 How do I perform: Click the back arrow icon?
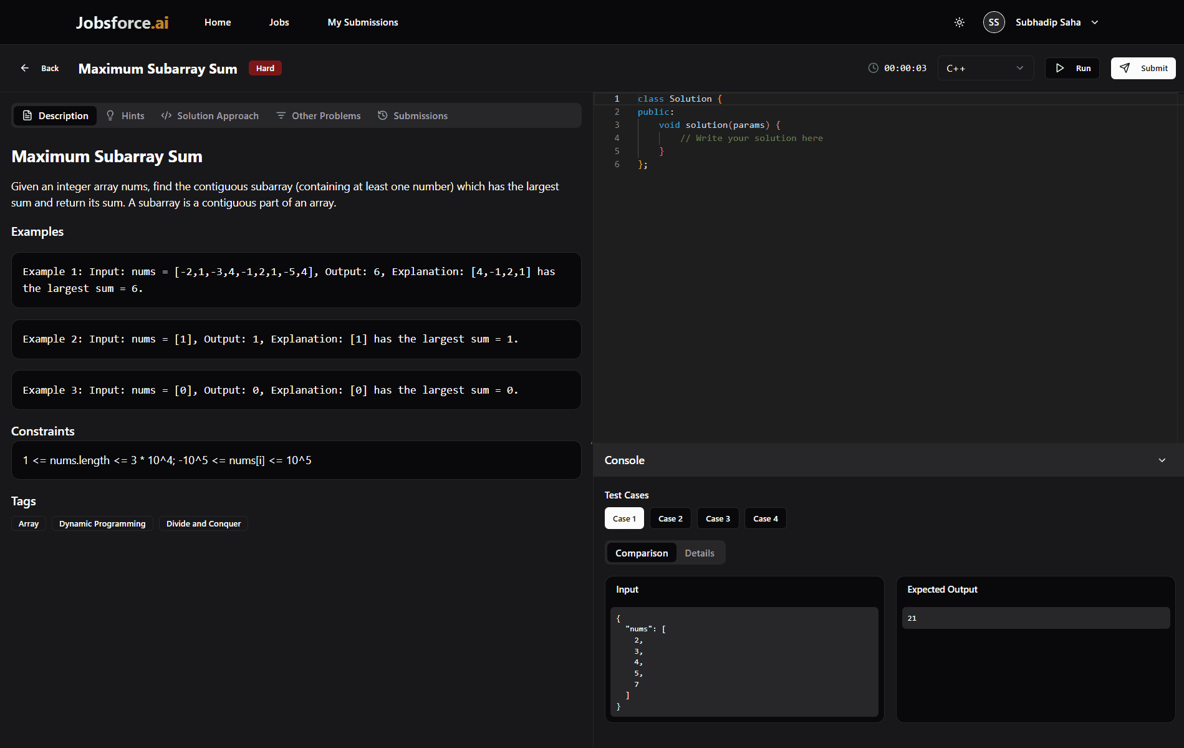25,68
